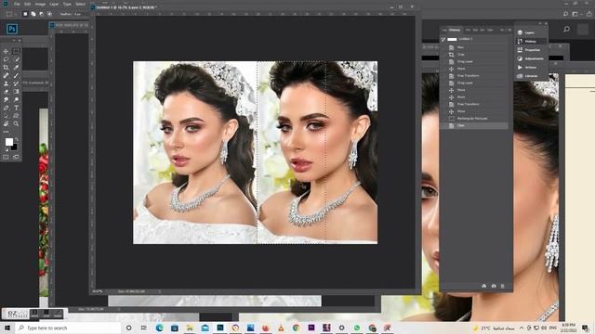The height and width of the screenshot is (334, 595).
Task: Open the Layer menu
Action: tap(54, 4)
